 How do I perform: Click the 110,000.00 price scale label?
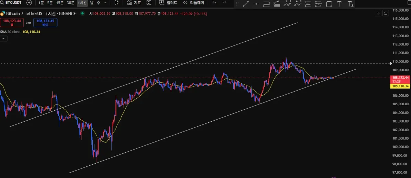401,61
